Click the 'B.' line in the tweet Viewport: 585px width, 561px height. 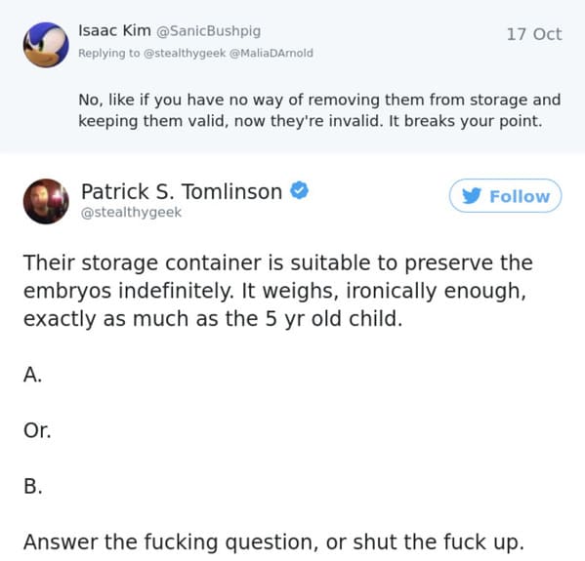(33, 486)
